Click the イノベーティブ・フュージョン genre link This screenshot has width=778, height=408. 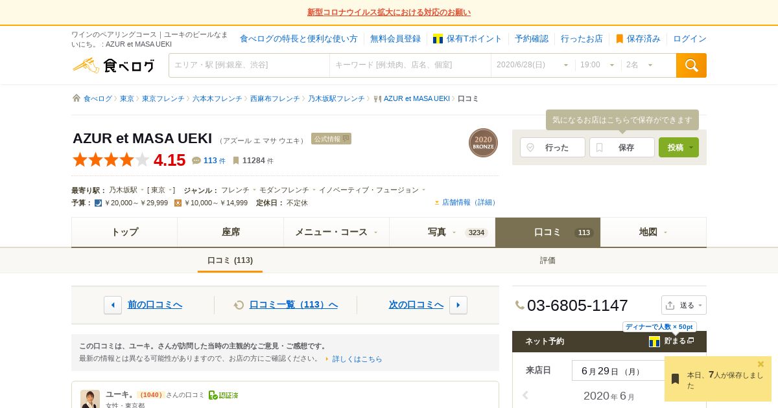(x=369, y=190)
